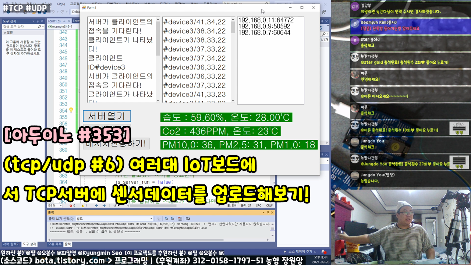Switch to the 도구 상자 bottom tab

coord(29,244)
